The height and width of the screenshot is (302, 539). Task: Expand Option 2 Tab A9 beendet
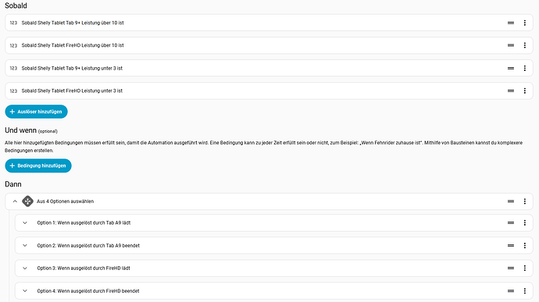(25, 245)
